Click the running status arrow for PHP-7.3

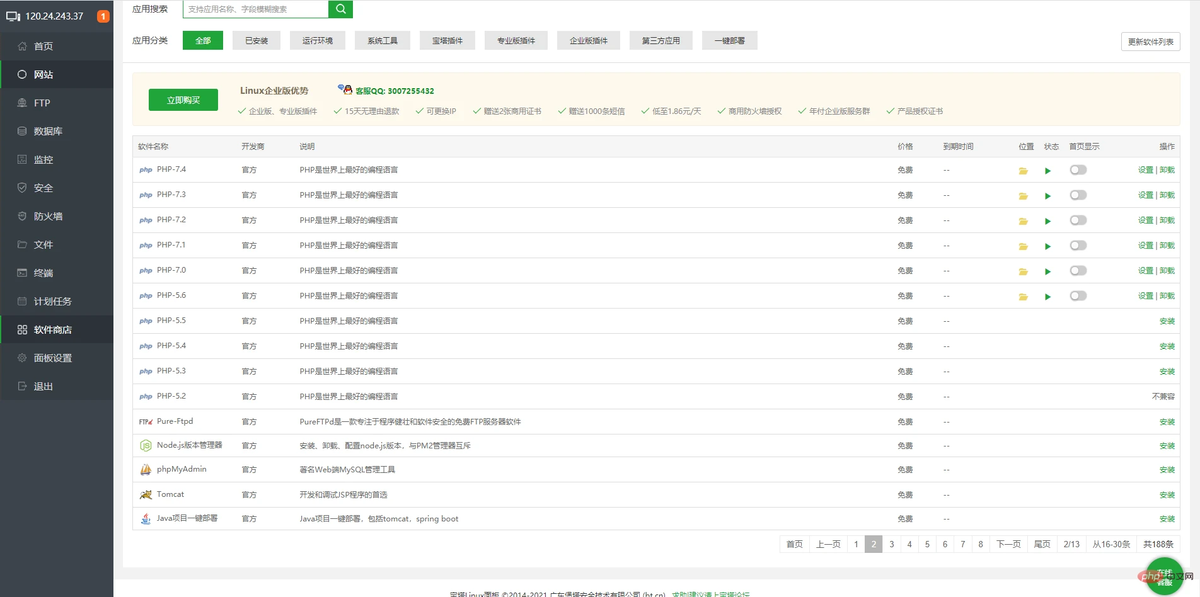1047,196
